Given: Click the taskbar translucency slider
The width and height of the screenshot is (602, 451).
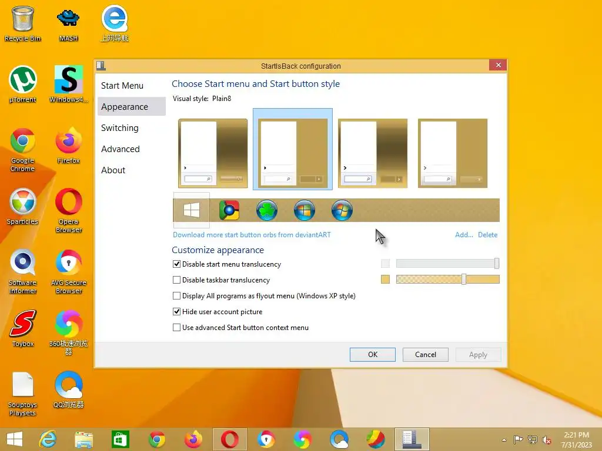Looking at the screenshot, I should 447,279.
